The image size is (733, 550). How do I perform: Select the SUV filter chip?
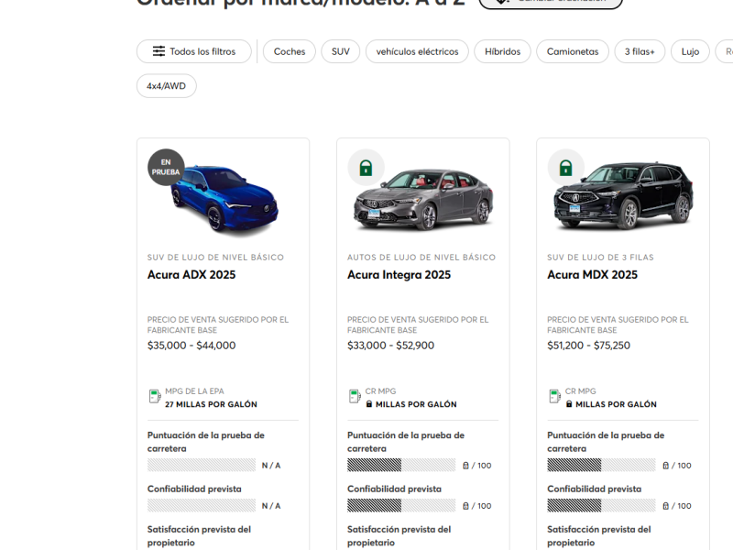pos(340,51)
